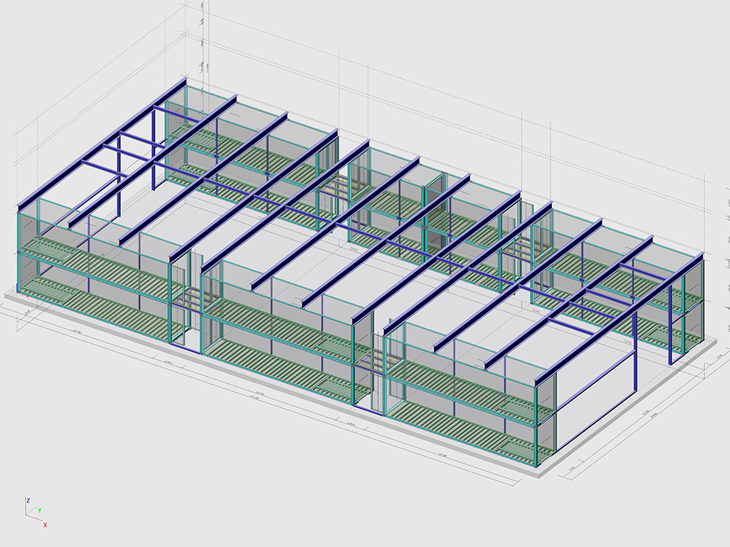Click the blue Z axis label
The image size is (730, 547).
(x=27, y=501)
